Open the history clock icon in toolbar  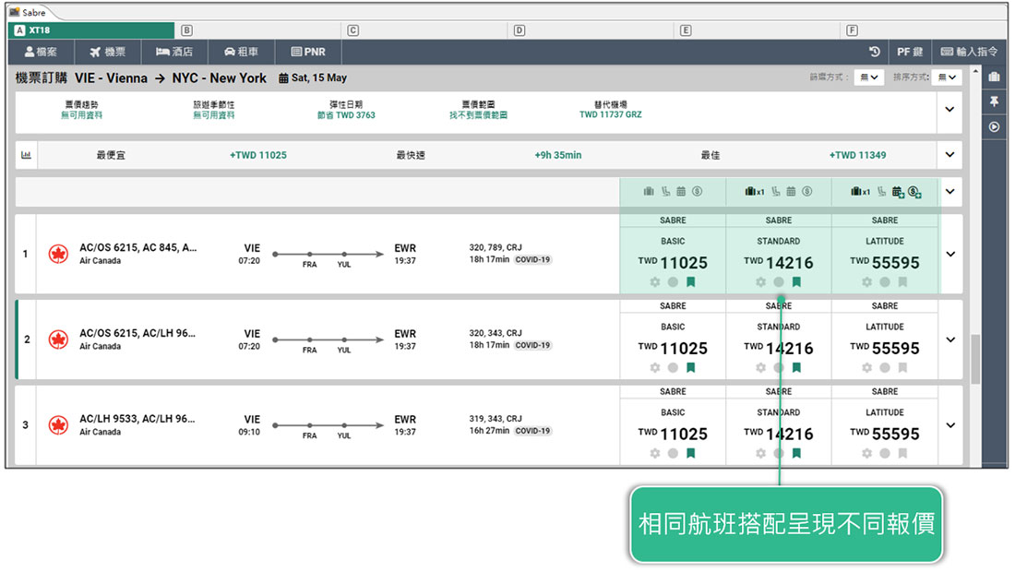[875, 52]
